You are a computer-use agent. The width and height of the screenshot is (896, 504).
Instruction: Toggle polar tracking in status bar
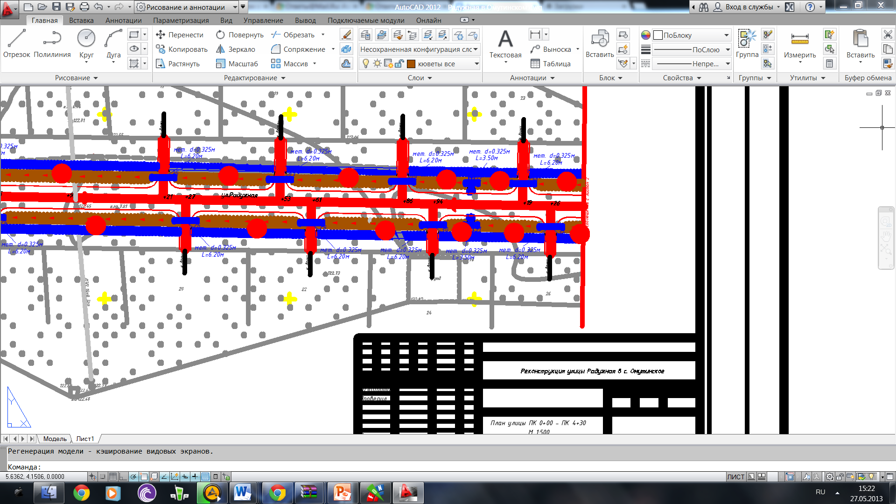coord(133,476)
